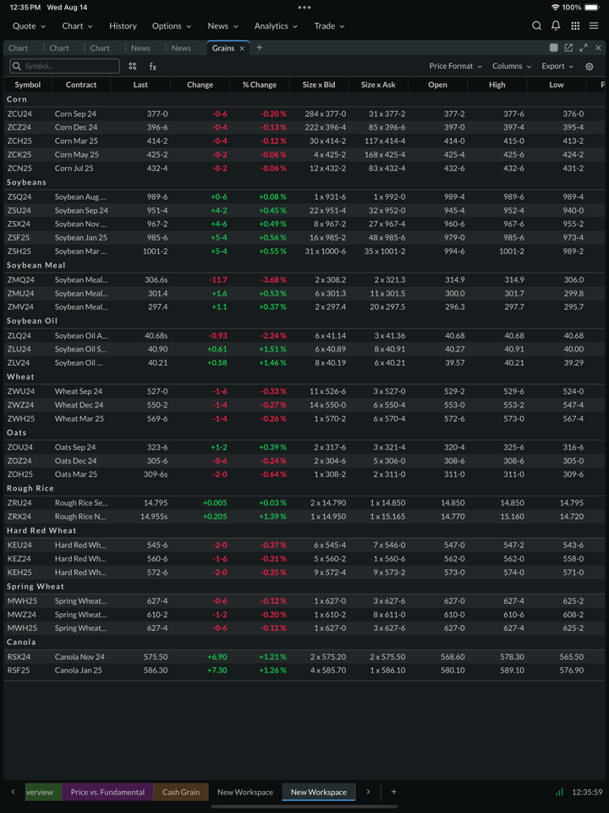
Task: Open the search magnifier in top bar
Action: 536,26
